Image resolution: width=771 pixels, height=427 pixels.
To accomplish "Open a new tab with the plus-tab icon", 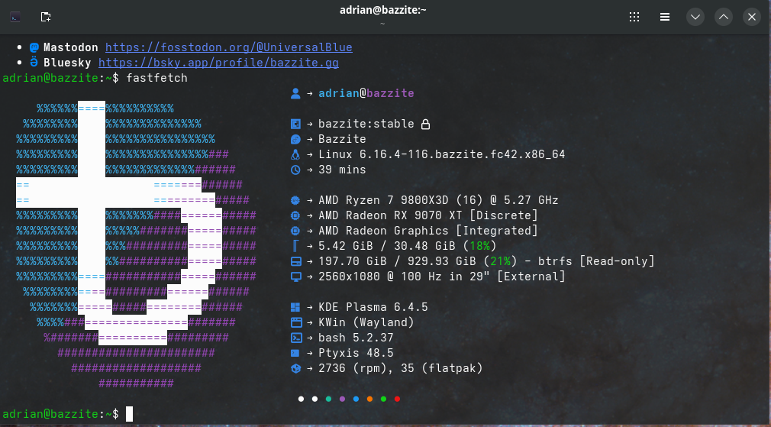I will click(x=46, y=18).
